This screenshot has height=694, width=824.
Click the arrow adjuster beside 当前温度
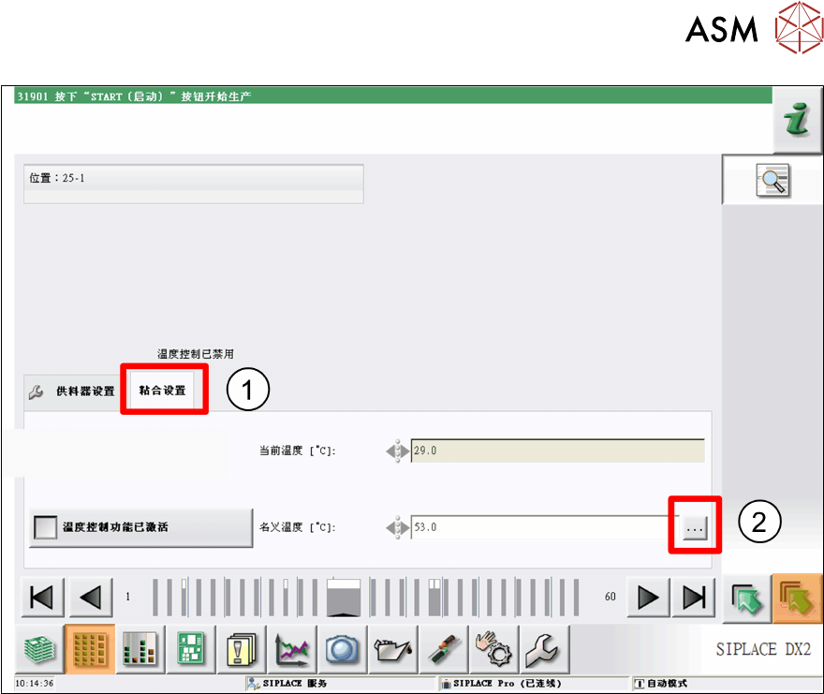coord(398,451)
